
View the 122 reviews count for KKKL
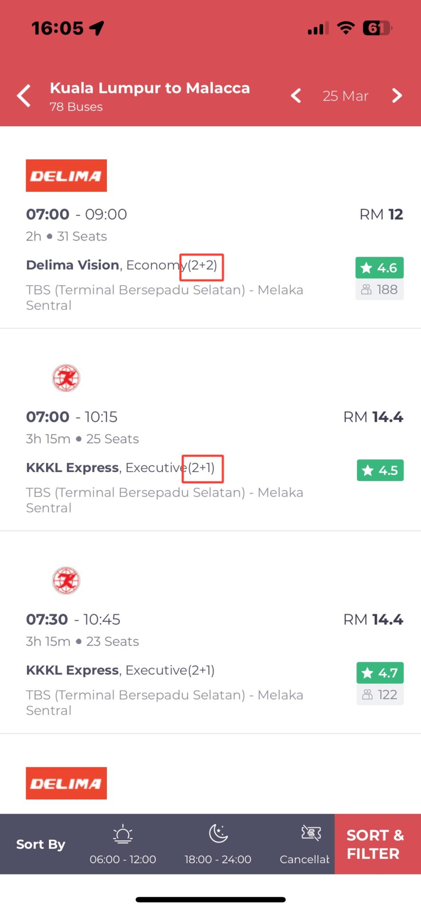pyautogui.click(x=380, y=695)
